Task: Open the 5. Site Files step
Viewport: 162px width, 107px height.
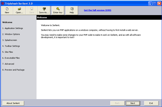Action: (x=8, y=52)
